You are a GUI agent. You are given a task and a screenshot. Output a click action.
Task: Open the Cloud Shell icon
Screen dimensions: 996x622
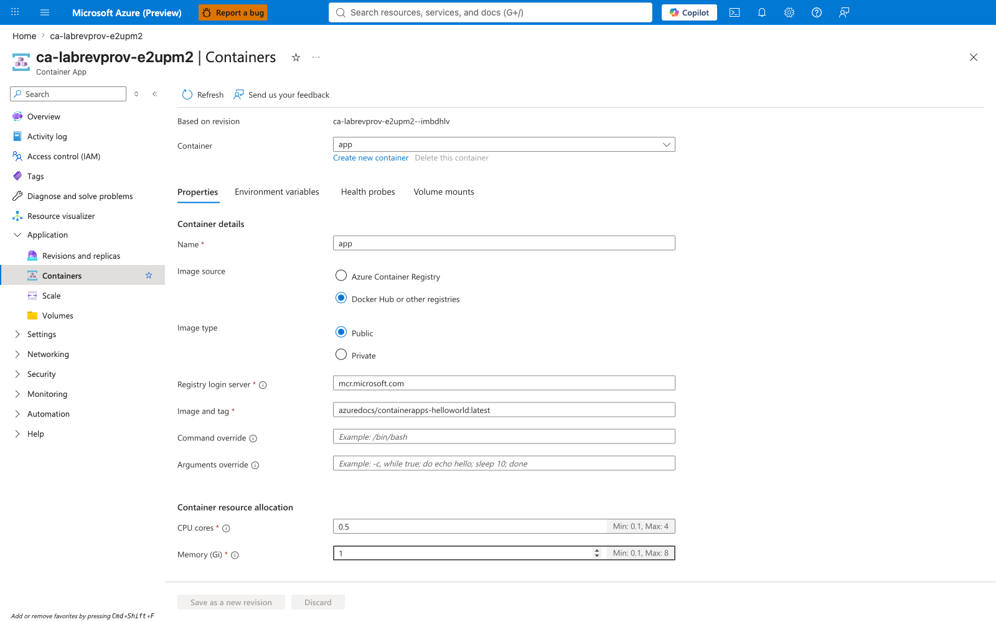[x=735, y=12]
